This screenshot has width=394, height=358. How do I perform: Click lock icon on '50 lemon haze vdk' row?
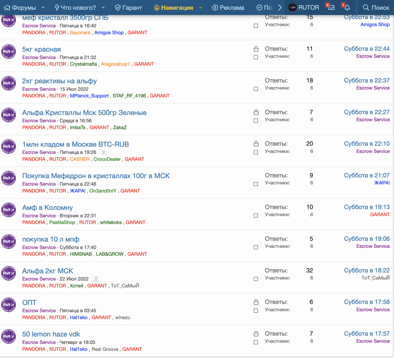(x=256, y=334)
